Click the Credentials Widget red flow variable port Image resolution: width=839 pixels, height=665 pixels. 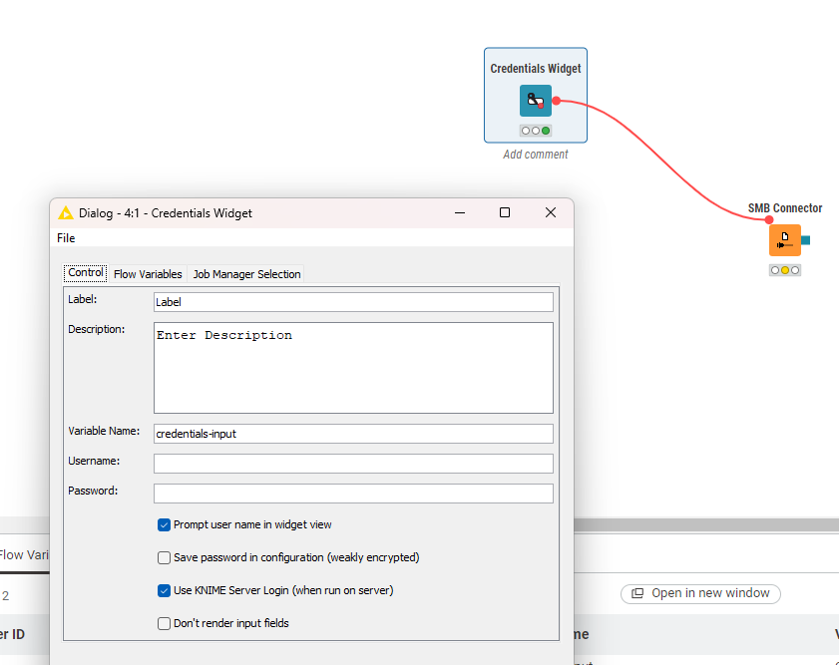click(557, 101)
